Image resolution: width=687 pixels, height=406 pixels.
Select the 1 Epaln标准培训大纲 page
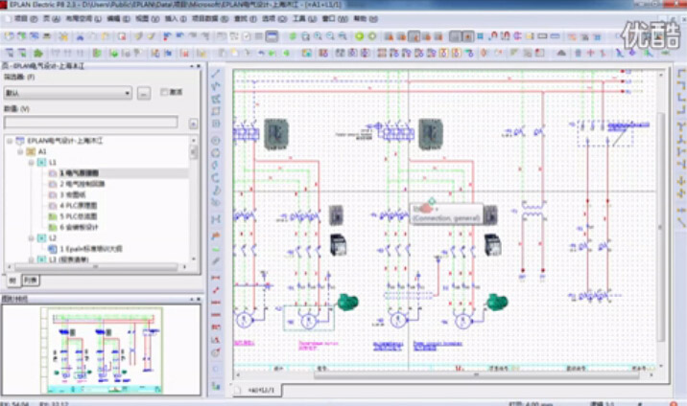point(91,249)
